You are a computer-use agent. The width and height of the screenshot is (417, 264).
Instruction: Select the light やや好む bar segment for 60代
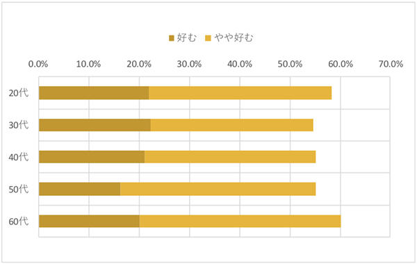coord(240,221)
